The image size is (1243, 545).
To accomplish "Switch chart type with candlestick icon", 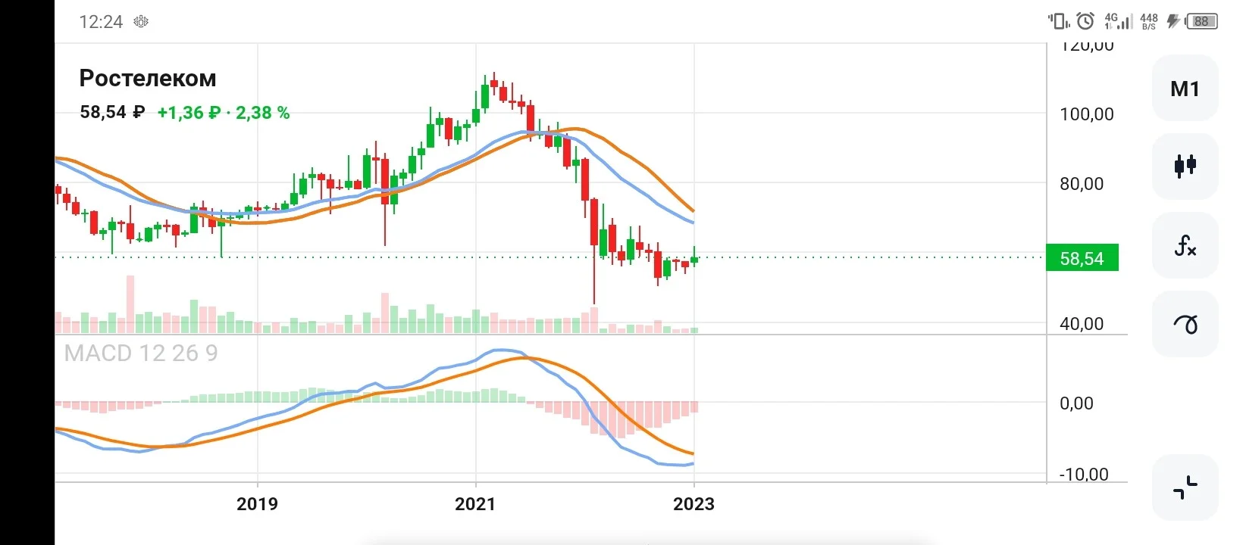I will (x=1185, y=166).
